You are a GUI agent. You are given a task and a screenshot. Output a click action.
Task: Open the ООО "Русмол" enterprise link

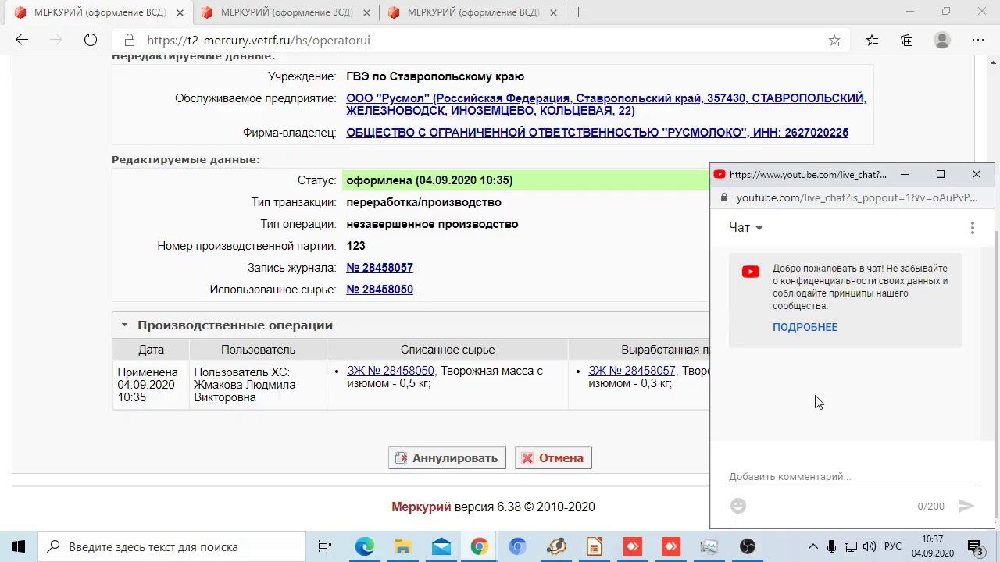point(606,105)
